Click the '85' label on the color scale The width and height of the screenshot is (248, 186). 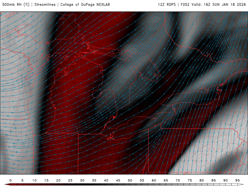click(x=214, y=180)
